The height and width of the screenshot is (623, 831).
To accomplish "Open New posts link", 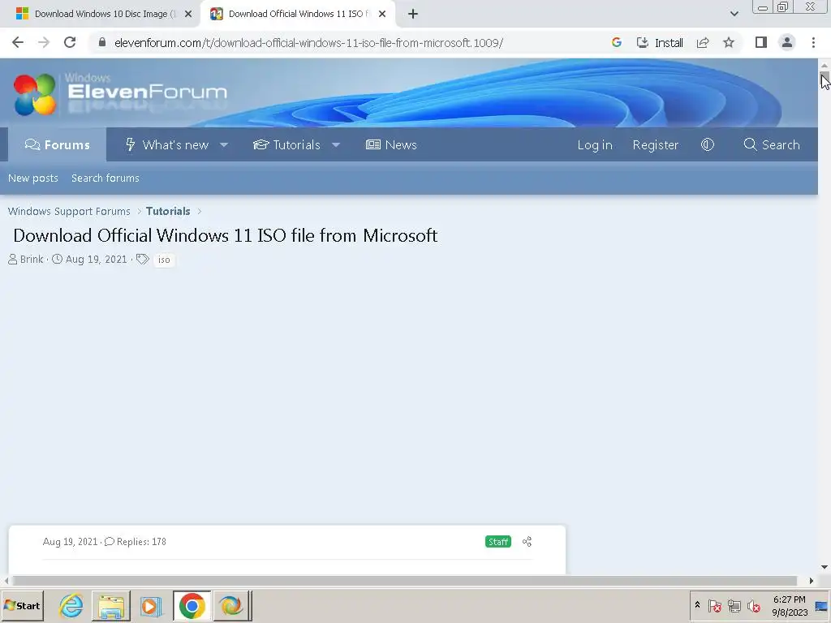I will pyautogui.click(x=32, y=178).
